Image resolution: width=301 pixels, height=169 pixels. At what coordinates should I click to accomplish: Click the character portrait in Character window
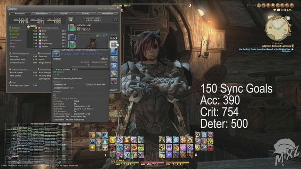click(x=93, y=41)
